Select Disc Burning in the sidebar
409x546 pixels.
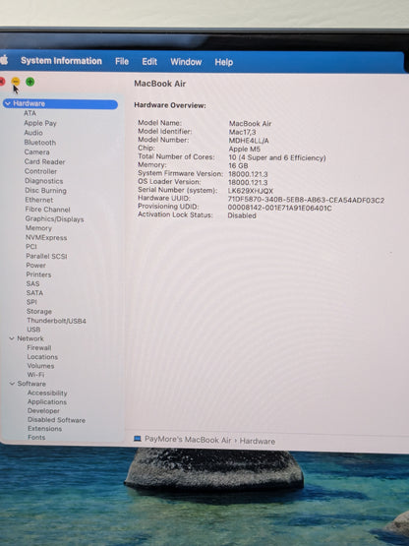coord(45,191)
